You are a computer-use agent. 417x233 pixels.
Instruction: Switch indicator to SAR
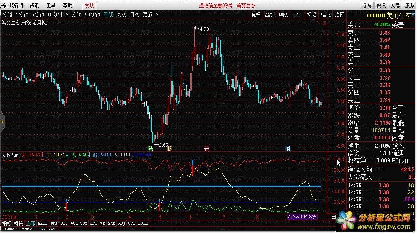point(111,223)
